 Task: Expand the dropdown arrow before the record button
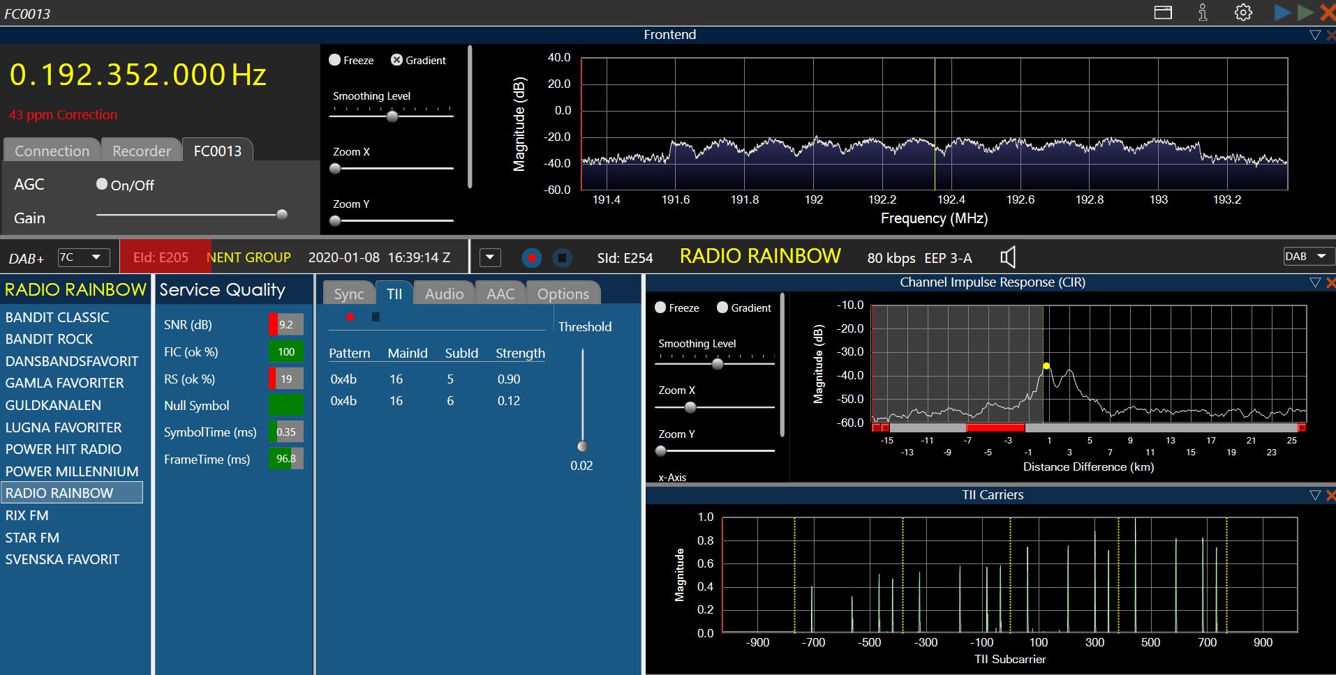(490, 258)
